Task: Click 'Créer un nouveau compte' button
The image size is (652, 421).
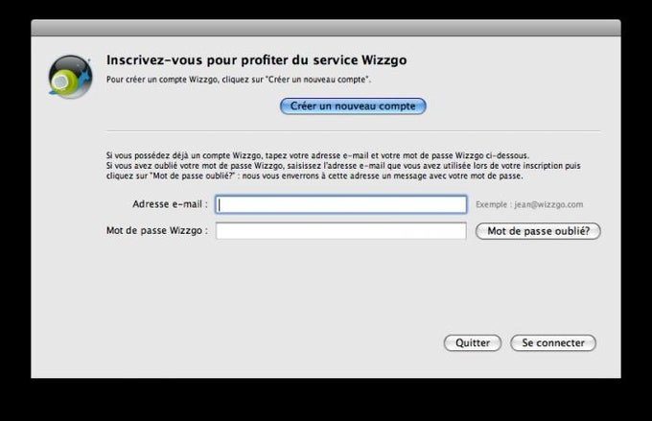Action: pyautogui.click(x=353, y=106)
